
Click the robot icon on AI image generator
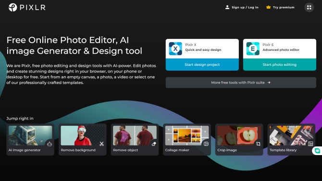click(x=50, y=144)
